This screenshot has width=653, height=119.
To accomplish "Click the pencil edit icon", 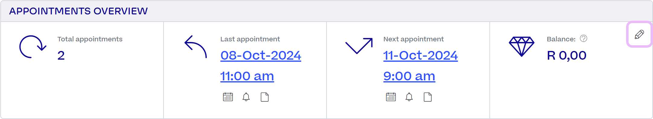I will (639, 34).
